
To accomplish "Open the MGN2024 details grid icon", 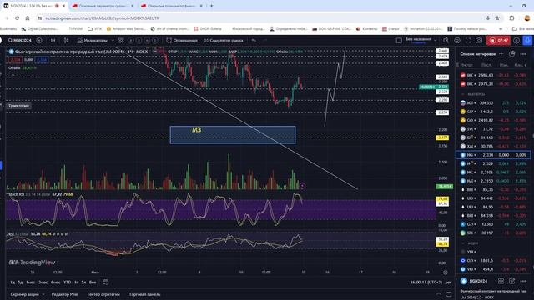I will 501,281.
